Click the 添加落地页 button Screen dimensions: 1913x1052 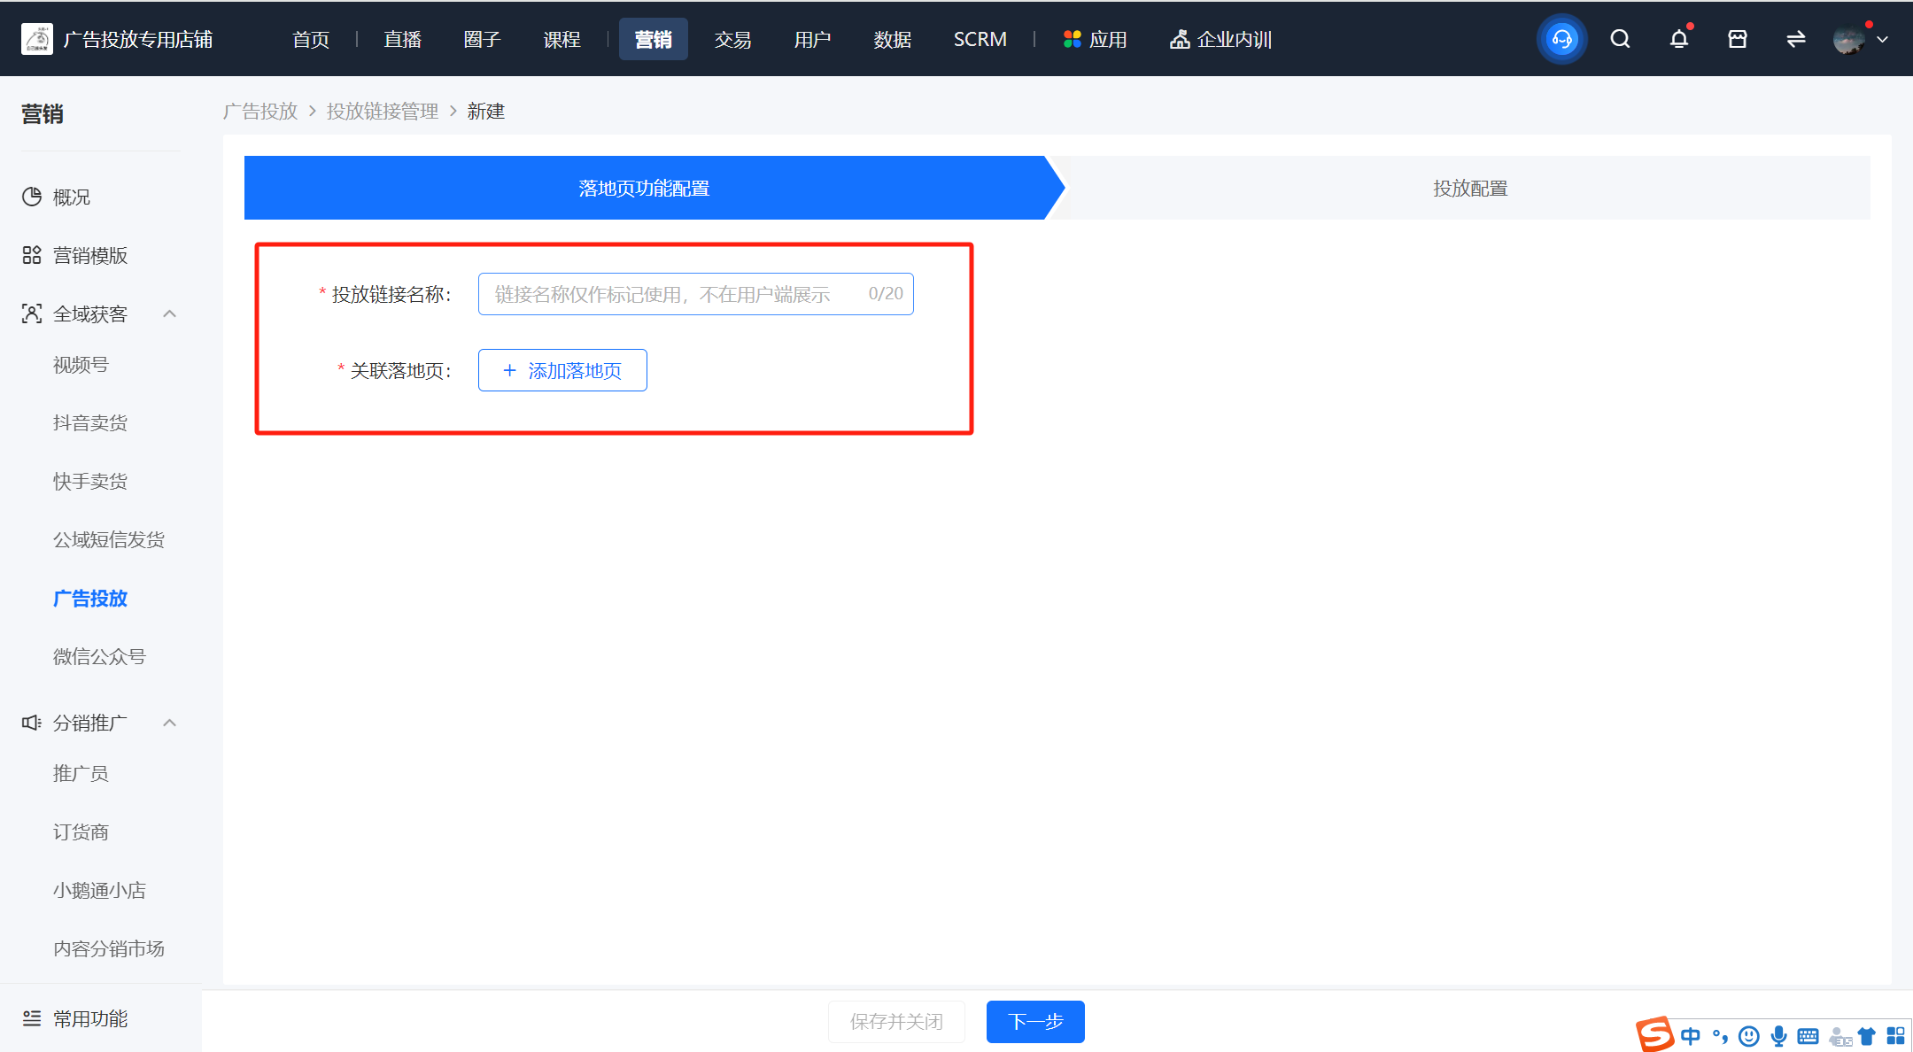click(x=562, y=370)
